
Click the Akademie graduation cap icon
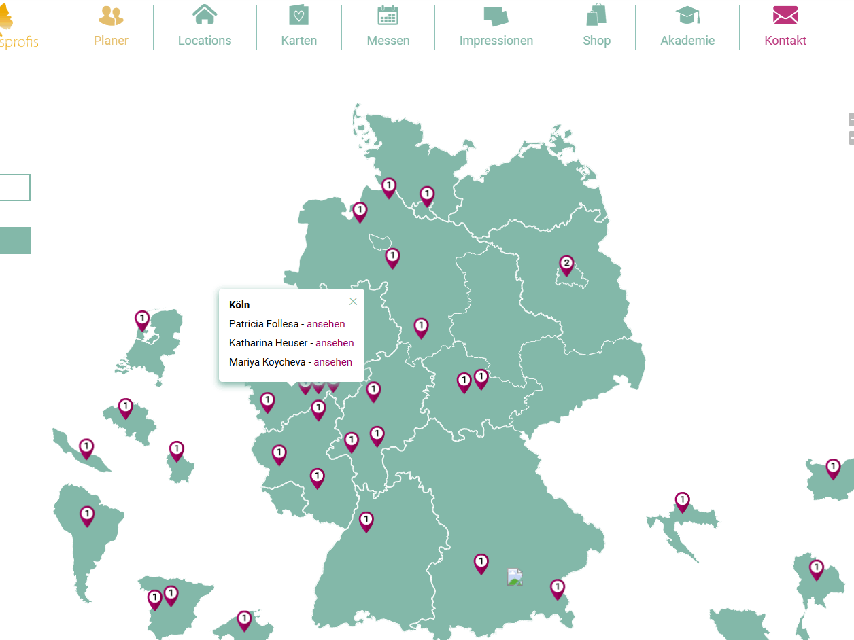click(x=687, y=15)
